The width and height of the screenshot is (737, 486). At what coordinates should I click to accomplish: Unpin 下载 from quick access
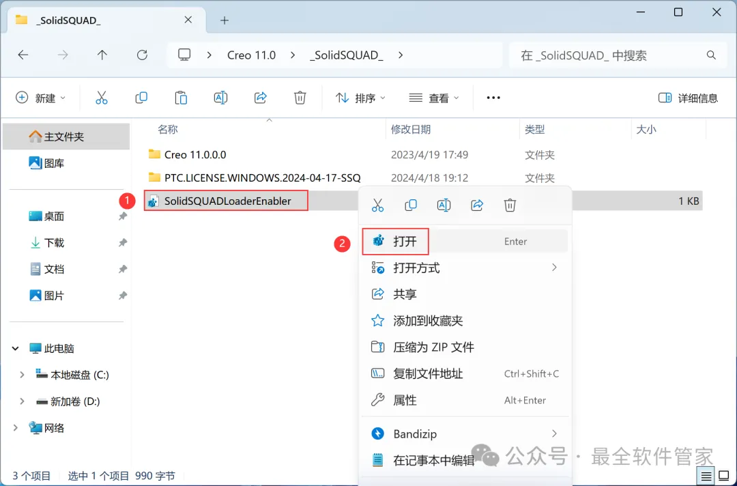coord(123,242)
